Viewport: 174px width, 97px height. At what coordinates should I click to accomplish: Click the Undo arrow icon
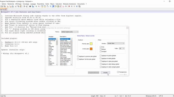tap(24, 6)
